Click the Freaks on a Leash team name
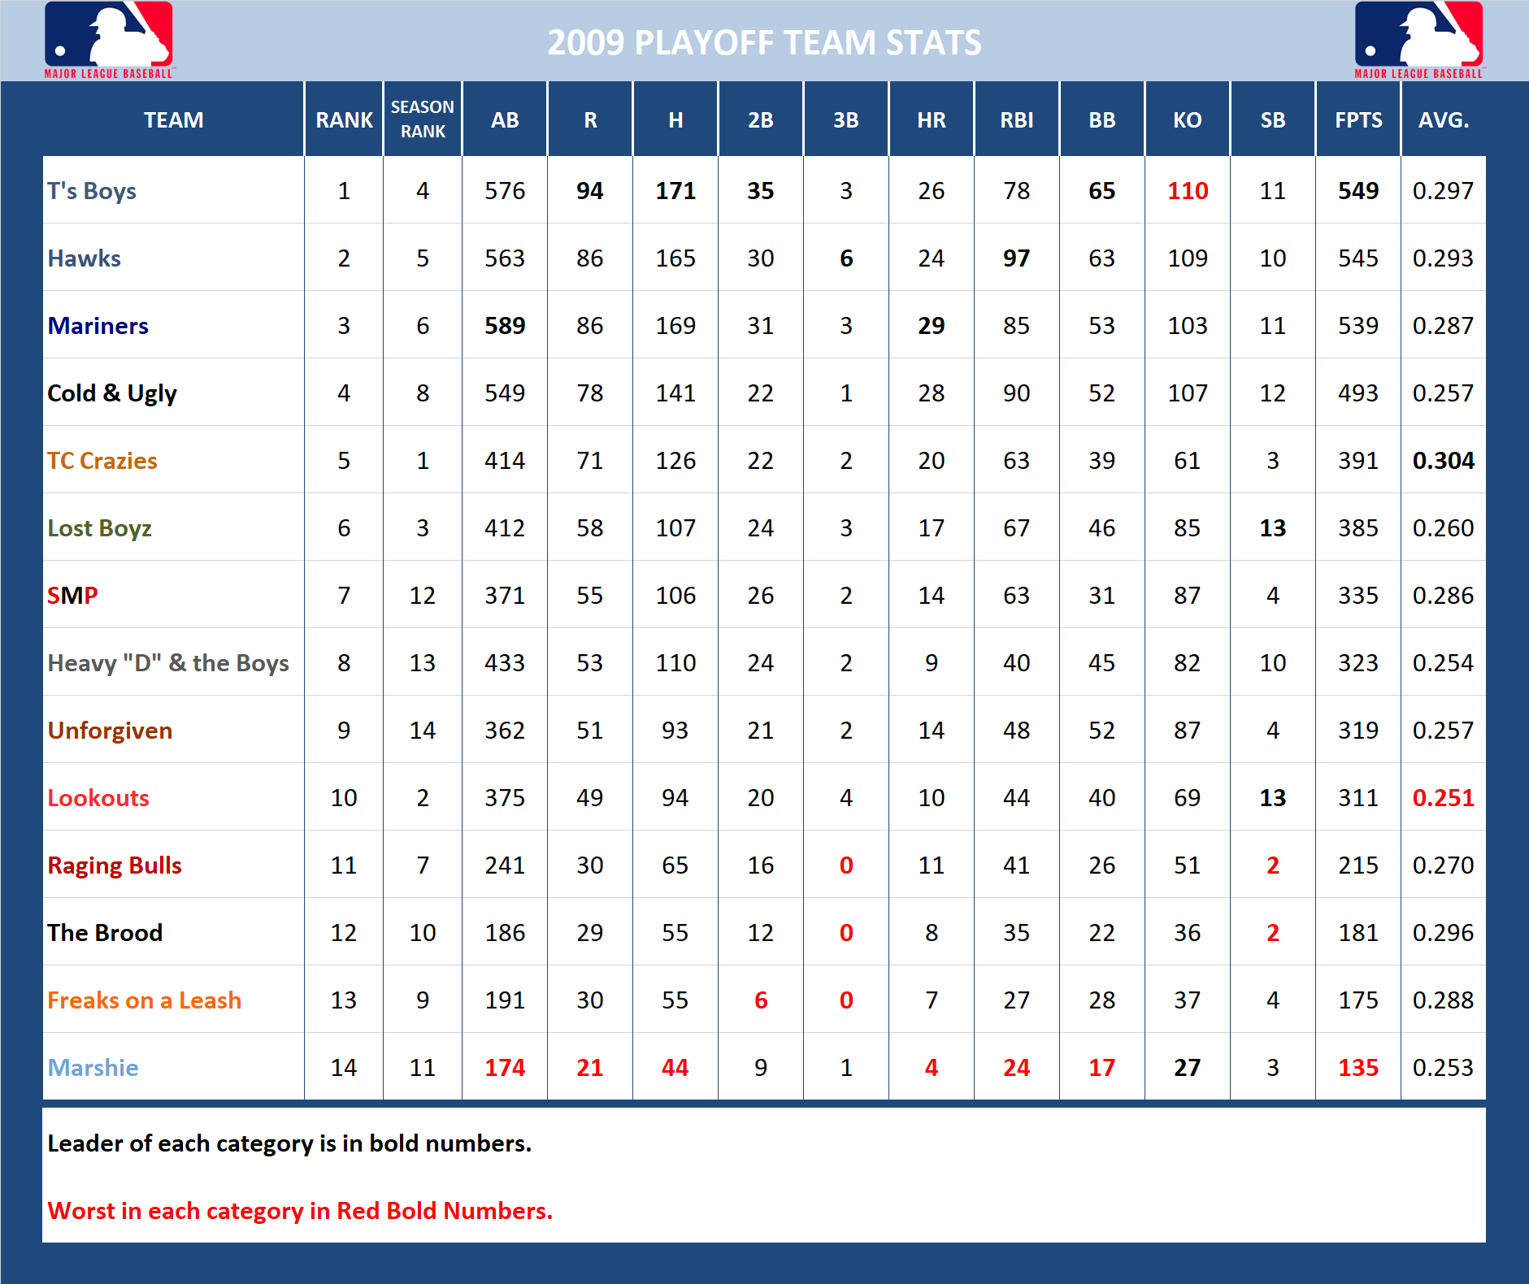 pyautogui.click(x=144, y=1000)
